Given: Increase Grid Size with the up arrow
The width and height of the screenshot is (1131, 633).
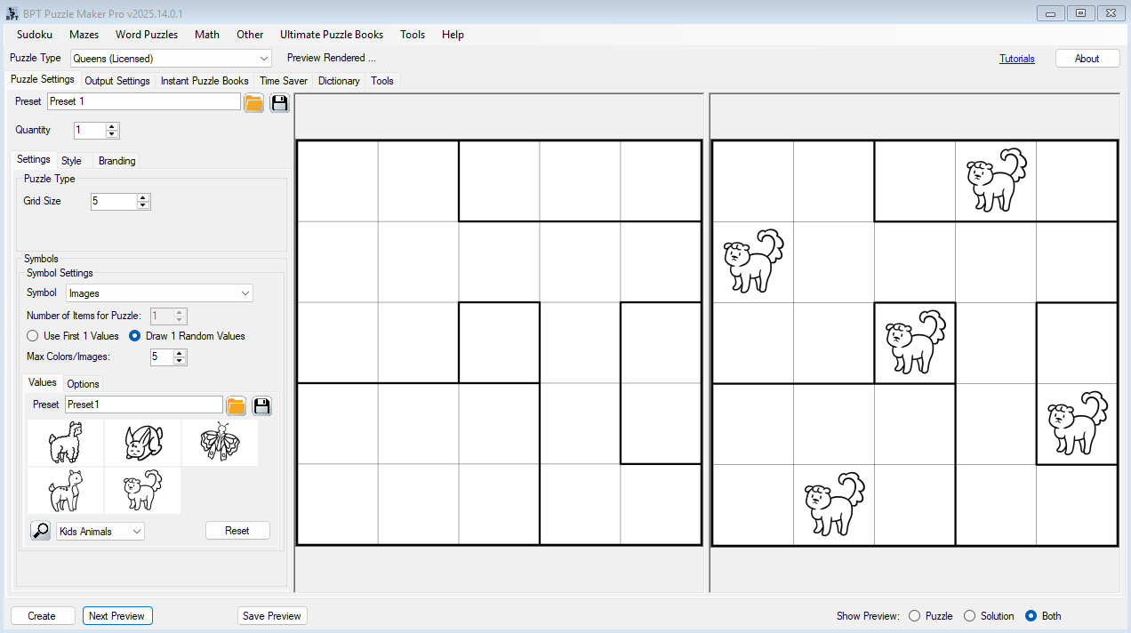Looking at the screenshot, I should click(143, 197).
